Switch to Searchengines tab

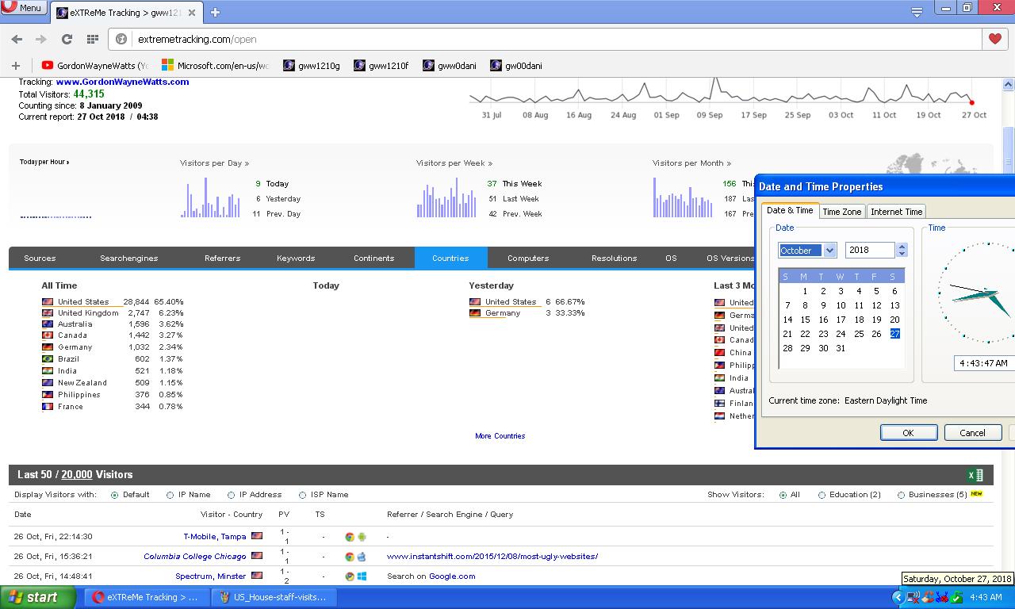coord(128,259)
